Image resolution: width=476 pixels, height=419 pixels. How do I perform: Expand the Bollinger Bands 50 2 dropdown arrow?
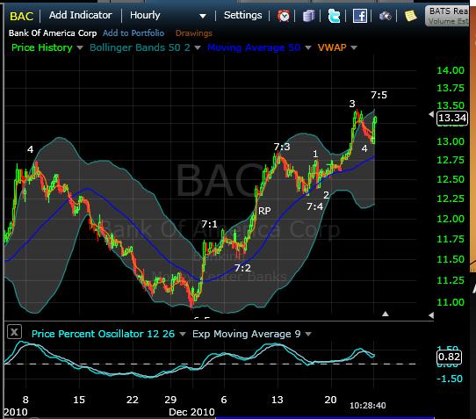coord(198,47)
